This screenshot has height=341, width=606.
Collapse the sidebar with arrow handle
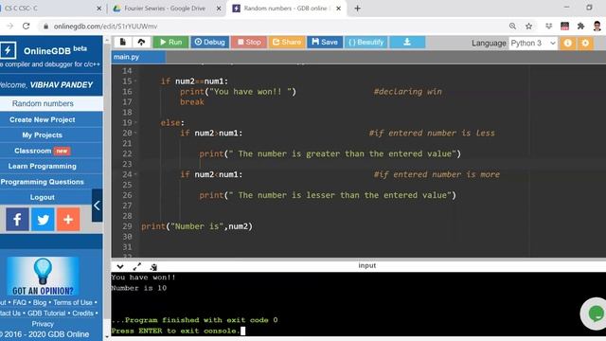(97, 206)
